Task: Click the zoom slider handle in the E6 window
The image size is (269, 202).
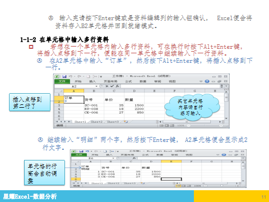Action: point(221,186)
